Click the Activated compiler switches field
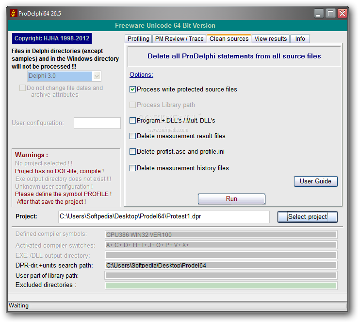 pyautogui.click(x=221, y=245)
